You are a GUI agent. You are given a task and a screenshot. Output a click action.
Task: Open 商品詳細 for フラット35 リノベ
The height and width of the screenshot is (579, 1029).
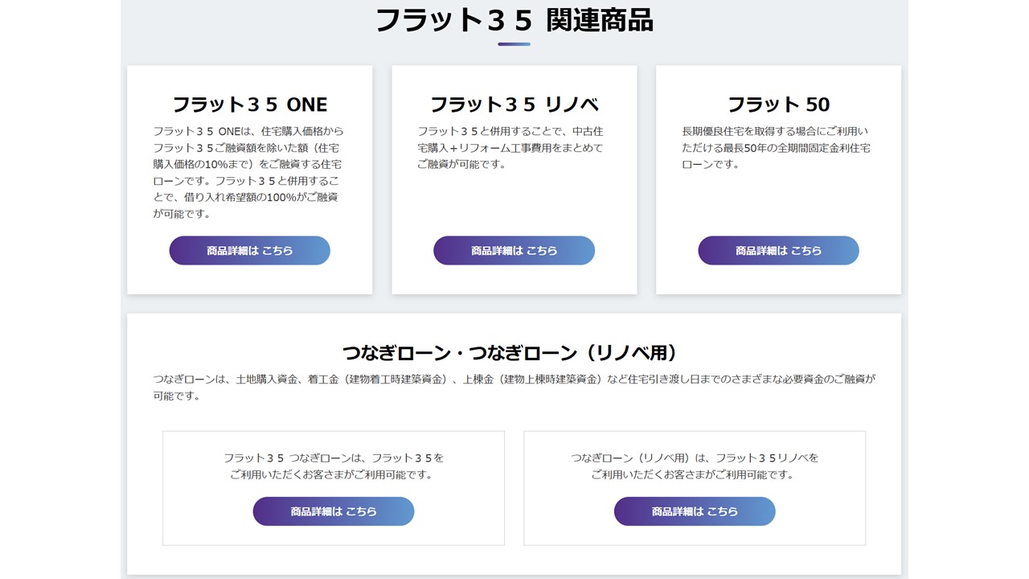(x=514, y=250)
